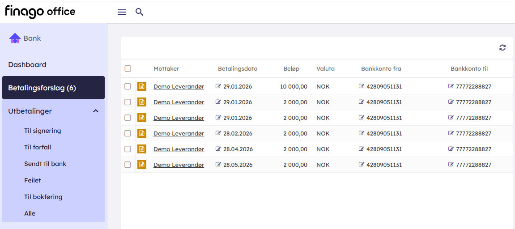Open Dashboard in the sidebar
This screenshot has height=229, width=515.
27,64
